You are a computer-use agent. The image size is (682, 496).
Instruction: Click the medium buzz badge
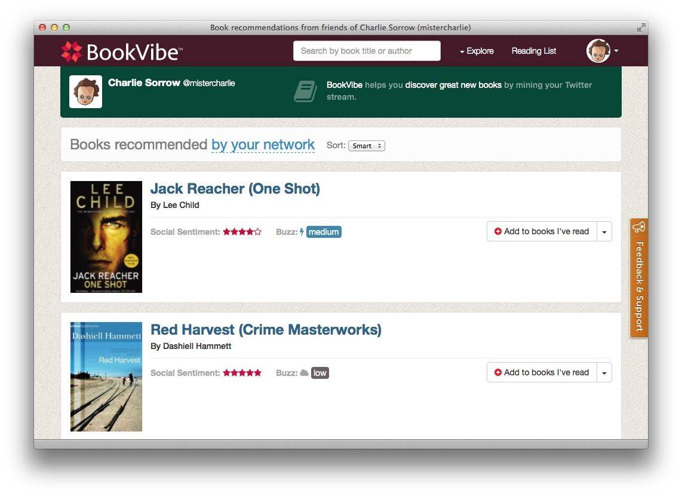tap(324, 232)
